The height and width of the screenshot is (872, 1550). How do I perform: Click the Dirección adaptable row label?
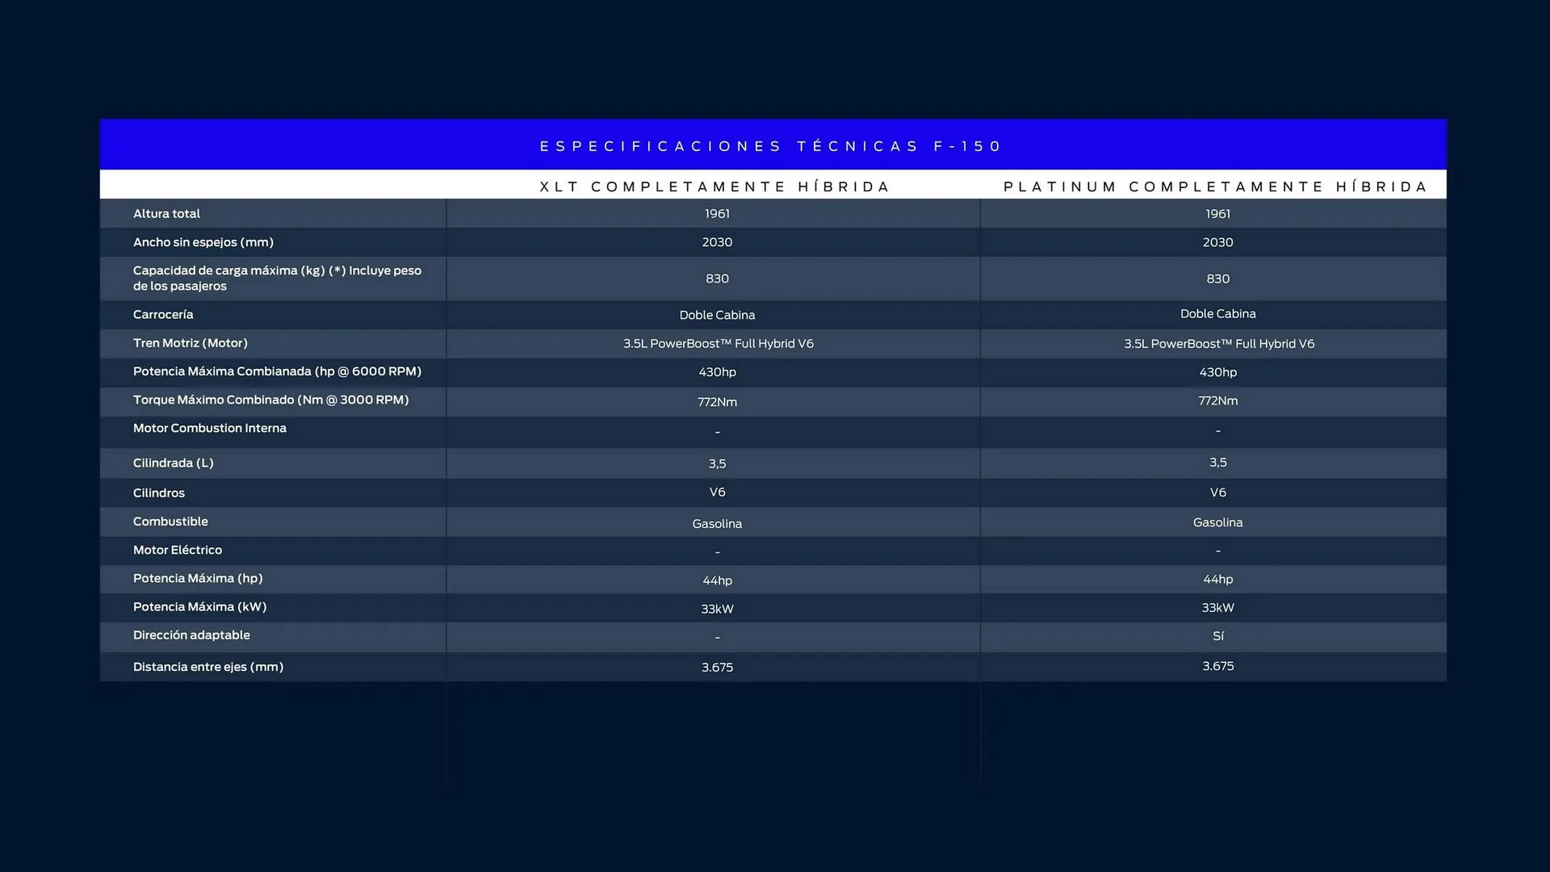(191, 635)
